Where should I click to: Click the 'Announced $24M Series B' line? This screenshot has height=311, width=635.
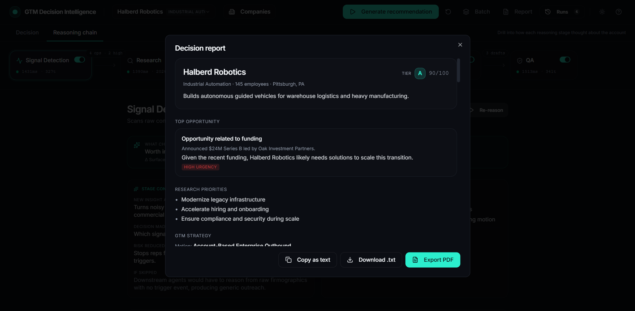pos(248,149)
